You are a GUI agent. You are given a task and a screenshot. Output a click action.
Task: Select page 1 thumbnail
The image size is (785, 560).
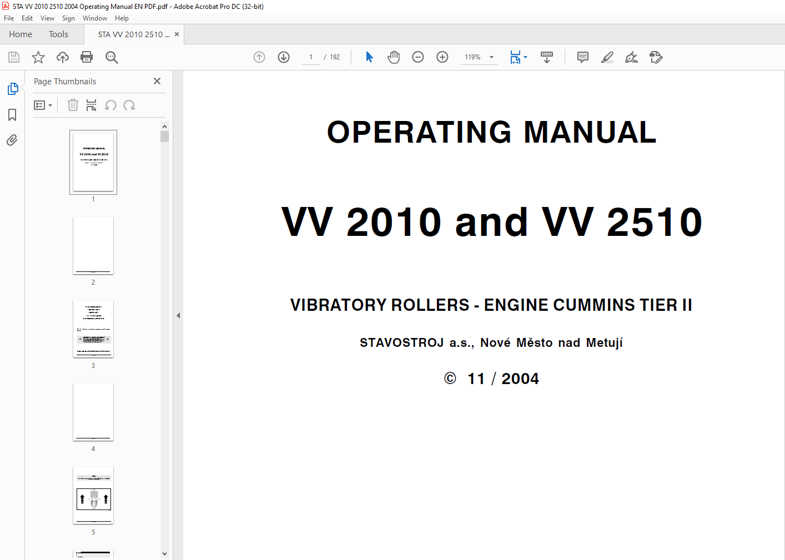[x=93, y=162]
